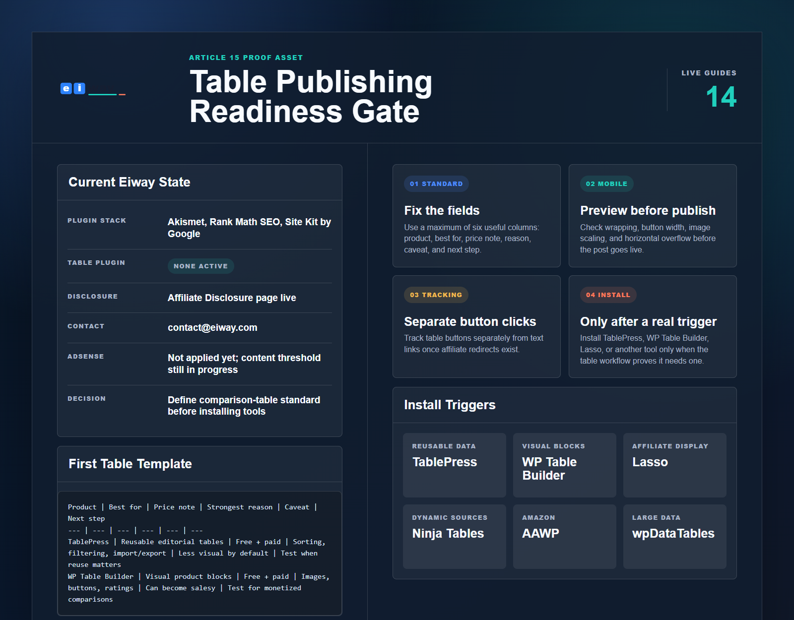The height and width of the screenshot is (620, 794).
Task: Click the 'Preview before publish' heading
Action: [648, 210]
